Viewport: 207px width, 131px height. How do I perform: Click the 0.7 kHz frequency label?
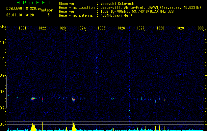pyautogui.click(x=3, y=108)
